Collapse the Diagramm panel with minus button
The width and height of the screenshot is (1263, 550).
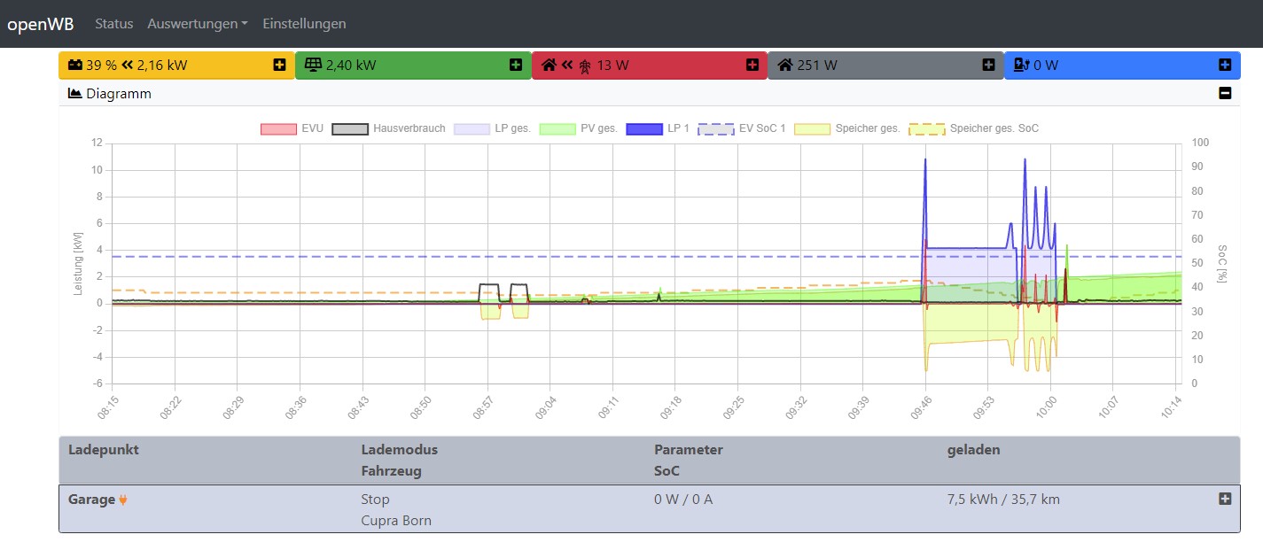pyautogui.click(x=1225, y=93)
